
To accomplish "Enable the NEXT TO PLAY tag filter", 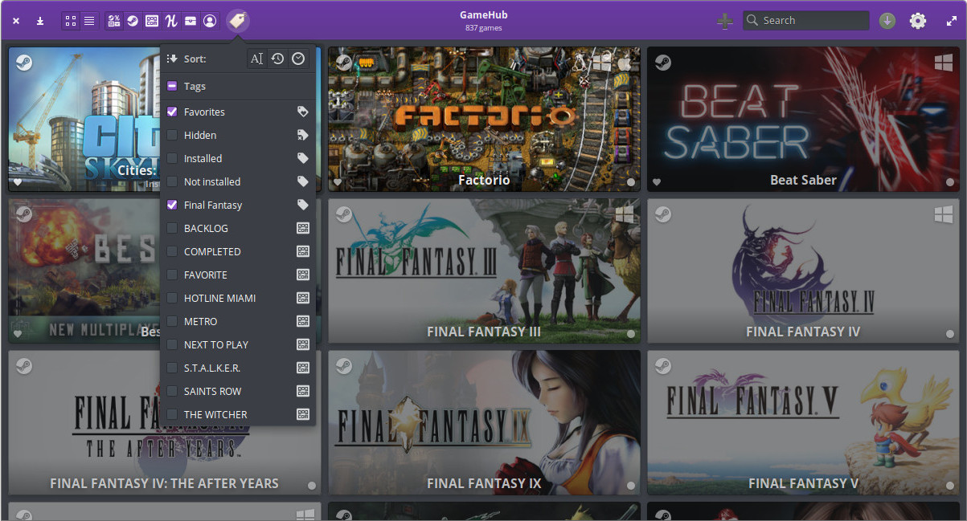I will (172, 344).
